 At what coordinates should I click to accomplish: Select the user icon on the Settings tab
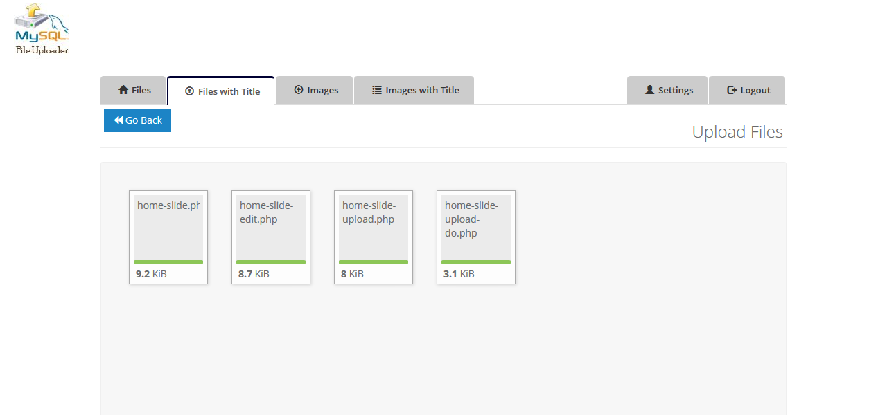point(649,90)
